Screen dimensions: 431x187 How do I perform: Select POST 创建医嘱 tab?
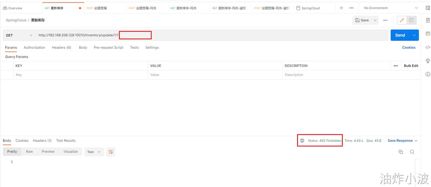pos(97,8)
